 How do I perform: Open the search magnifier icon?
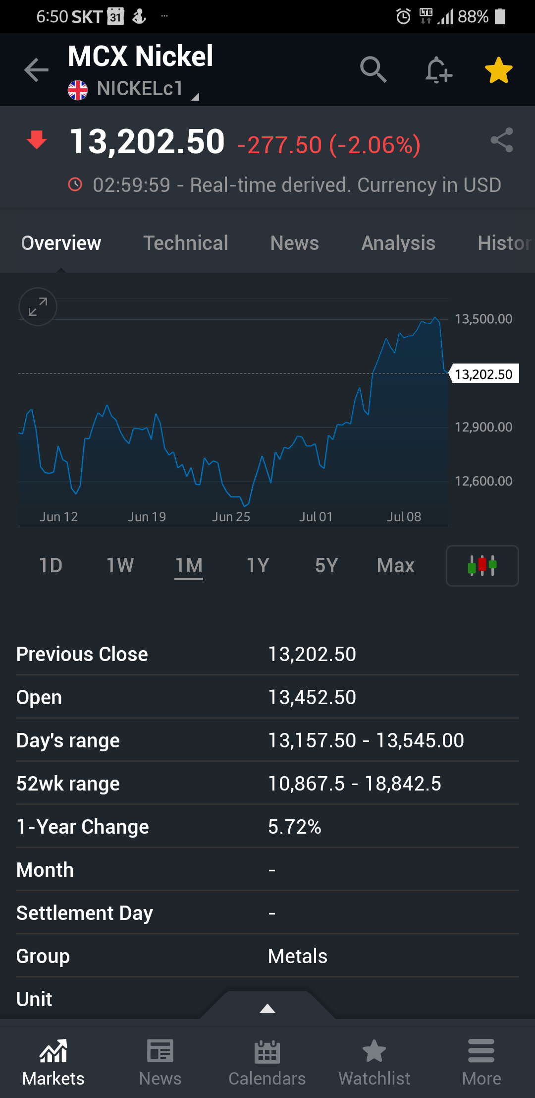click(x=374, y=69)
